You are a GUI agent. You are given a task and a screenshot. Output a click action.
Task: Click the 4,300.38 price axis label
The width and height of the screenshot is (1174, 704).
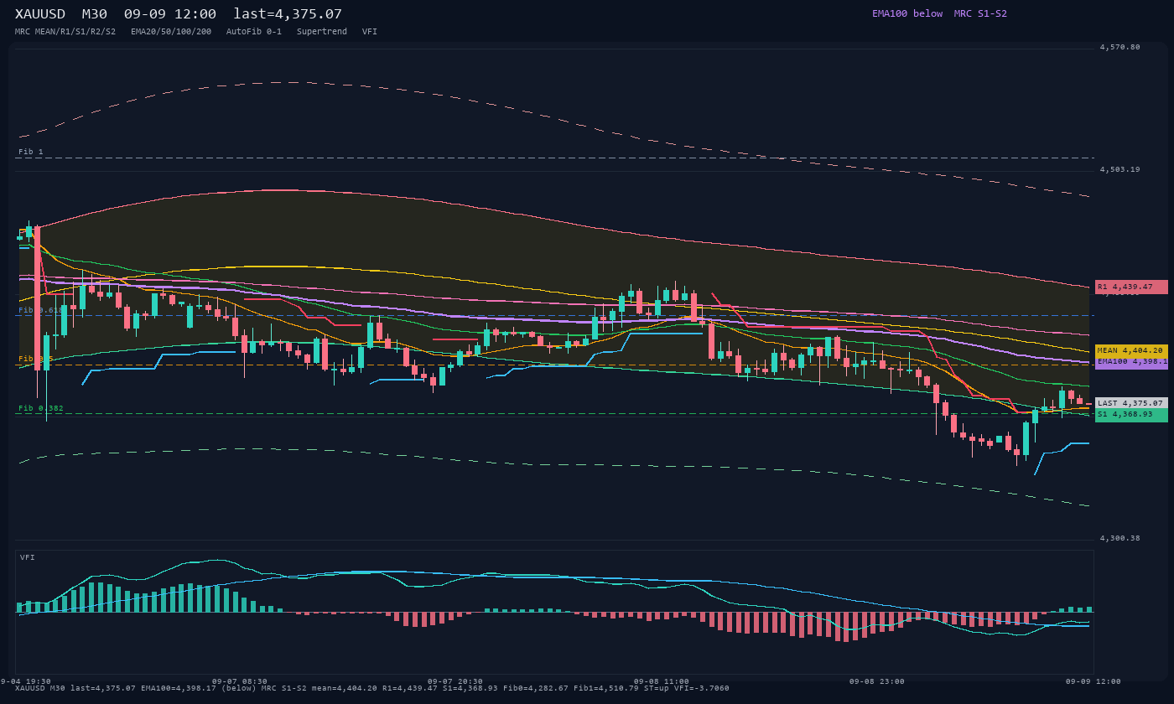1119,538
